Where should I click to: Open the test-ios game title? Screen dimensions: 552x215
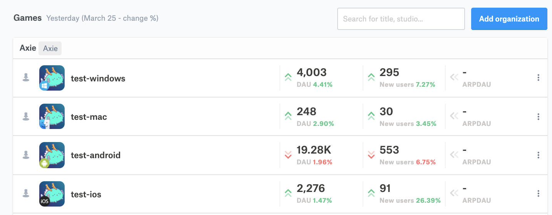click(86, 194)
